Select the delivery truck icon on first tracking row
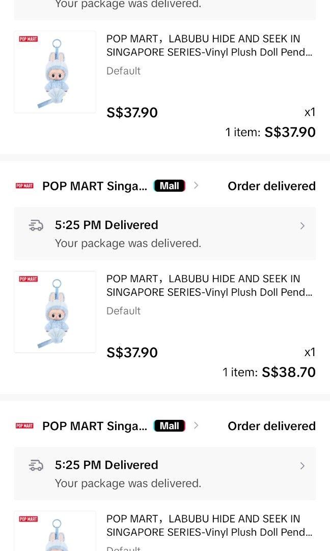This screenshot has height=551, width=330. [36, 226]
